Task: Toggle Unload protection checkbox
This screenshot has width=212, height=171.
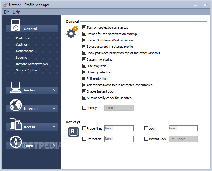Action: [84, 72]
